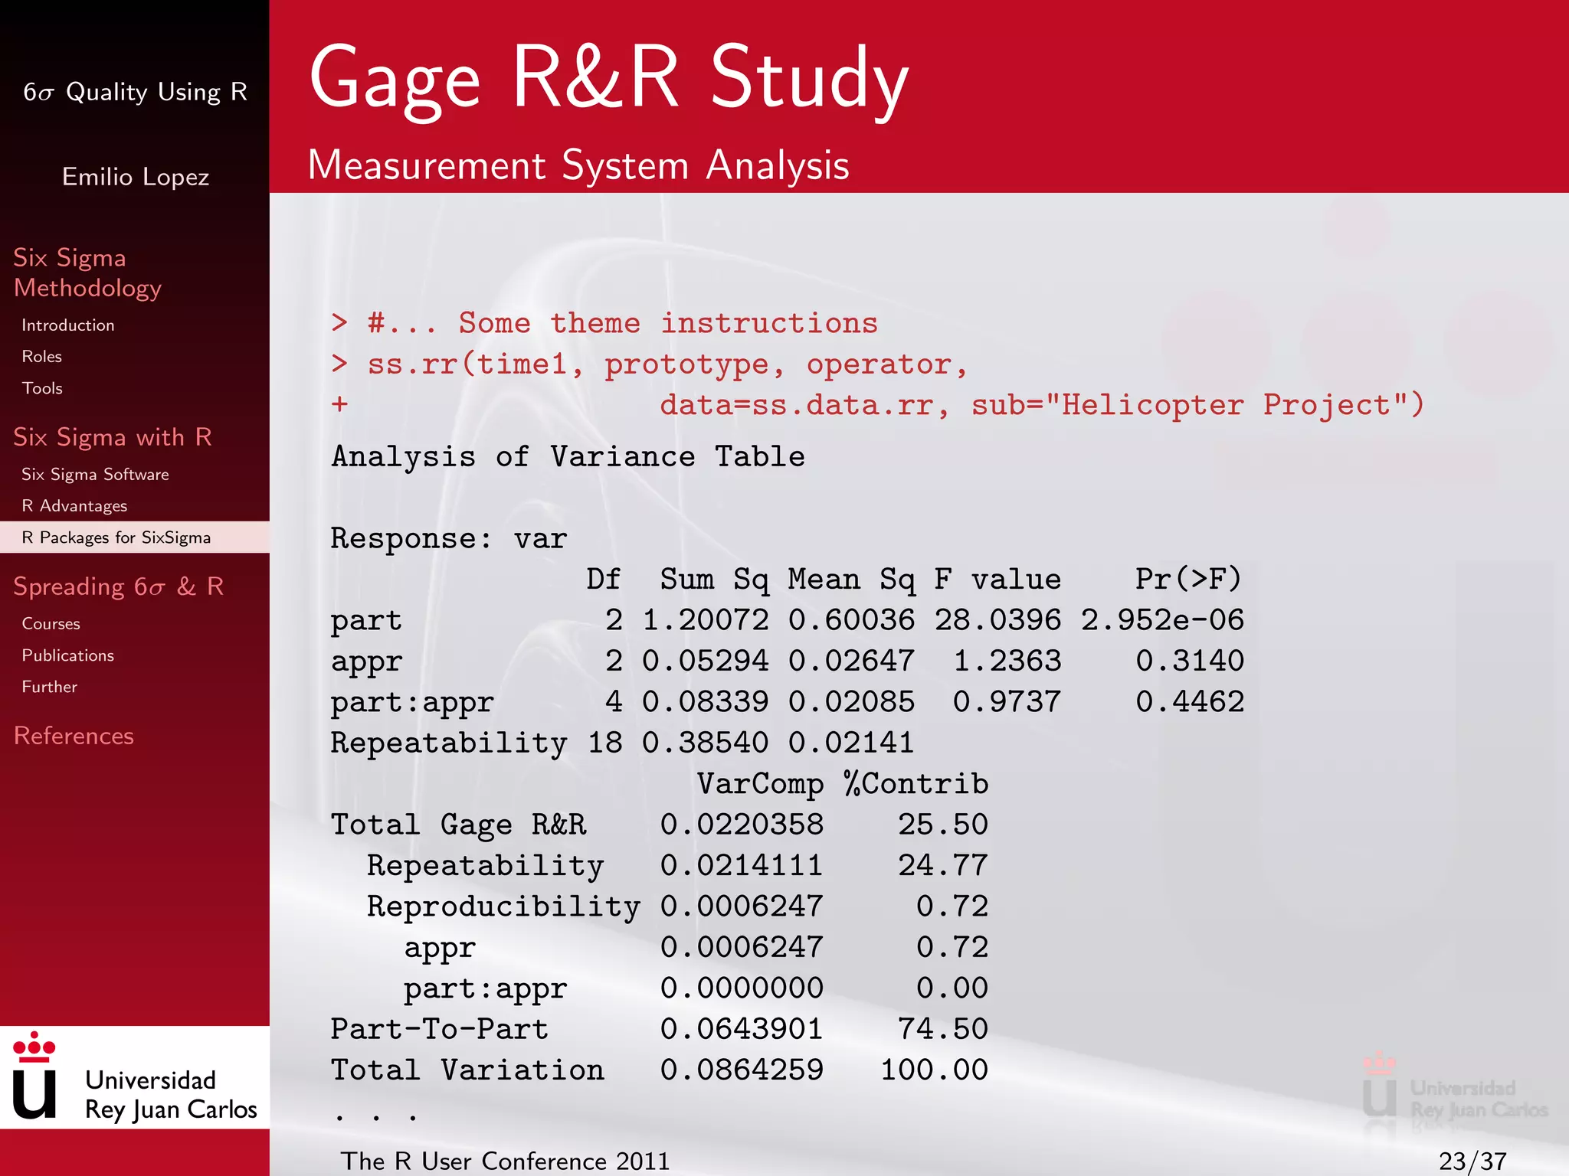The height and width of the screenshot is (1176, 1569).
Task: Click the 6σ Quality Using R title
Action: point(135,92)
